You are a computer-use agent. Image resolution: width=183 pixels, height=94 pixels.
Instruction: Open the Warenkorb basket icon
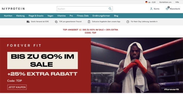(167, 9)
